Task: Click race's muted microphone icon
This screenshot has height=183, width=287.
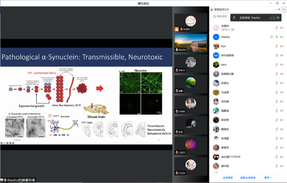Action: click(x=277, y=65)
